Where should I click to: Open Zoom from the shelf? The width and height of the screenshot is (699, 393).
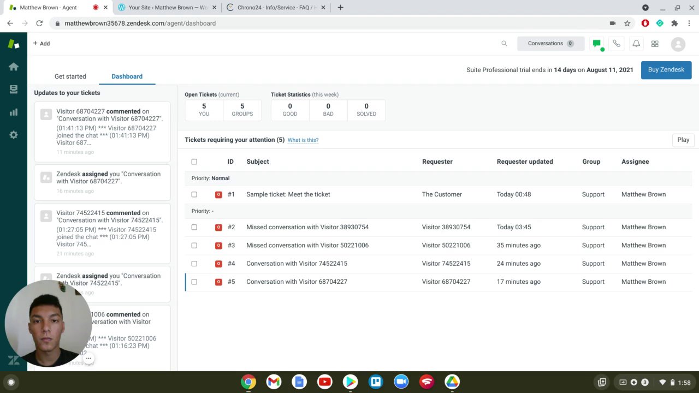401,382
